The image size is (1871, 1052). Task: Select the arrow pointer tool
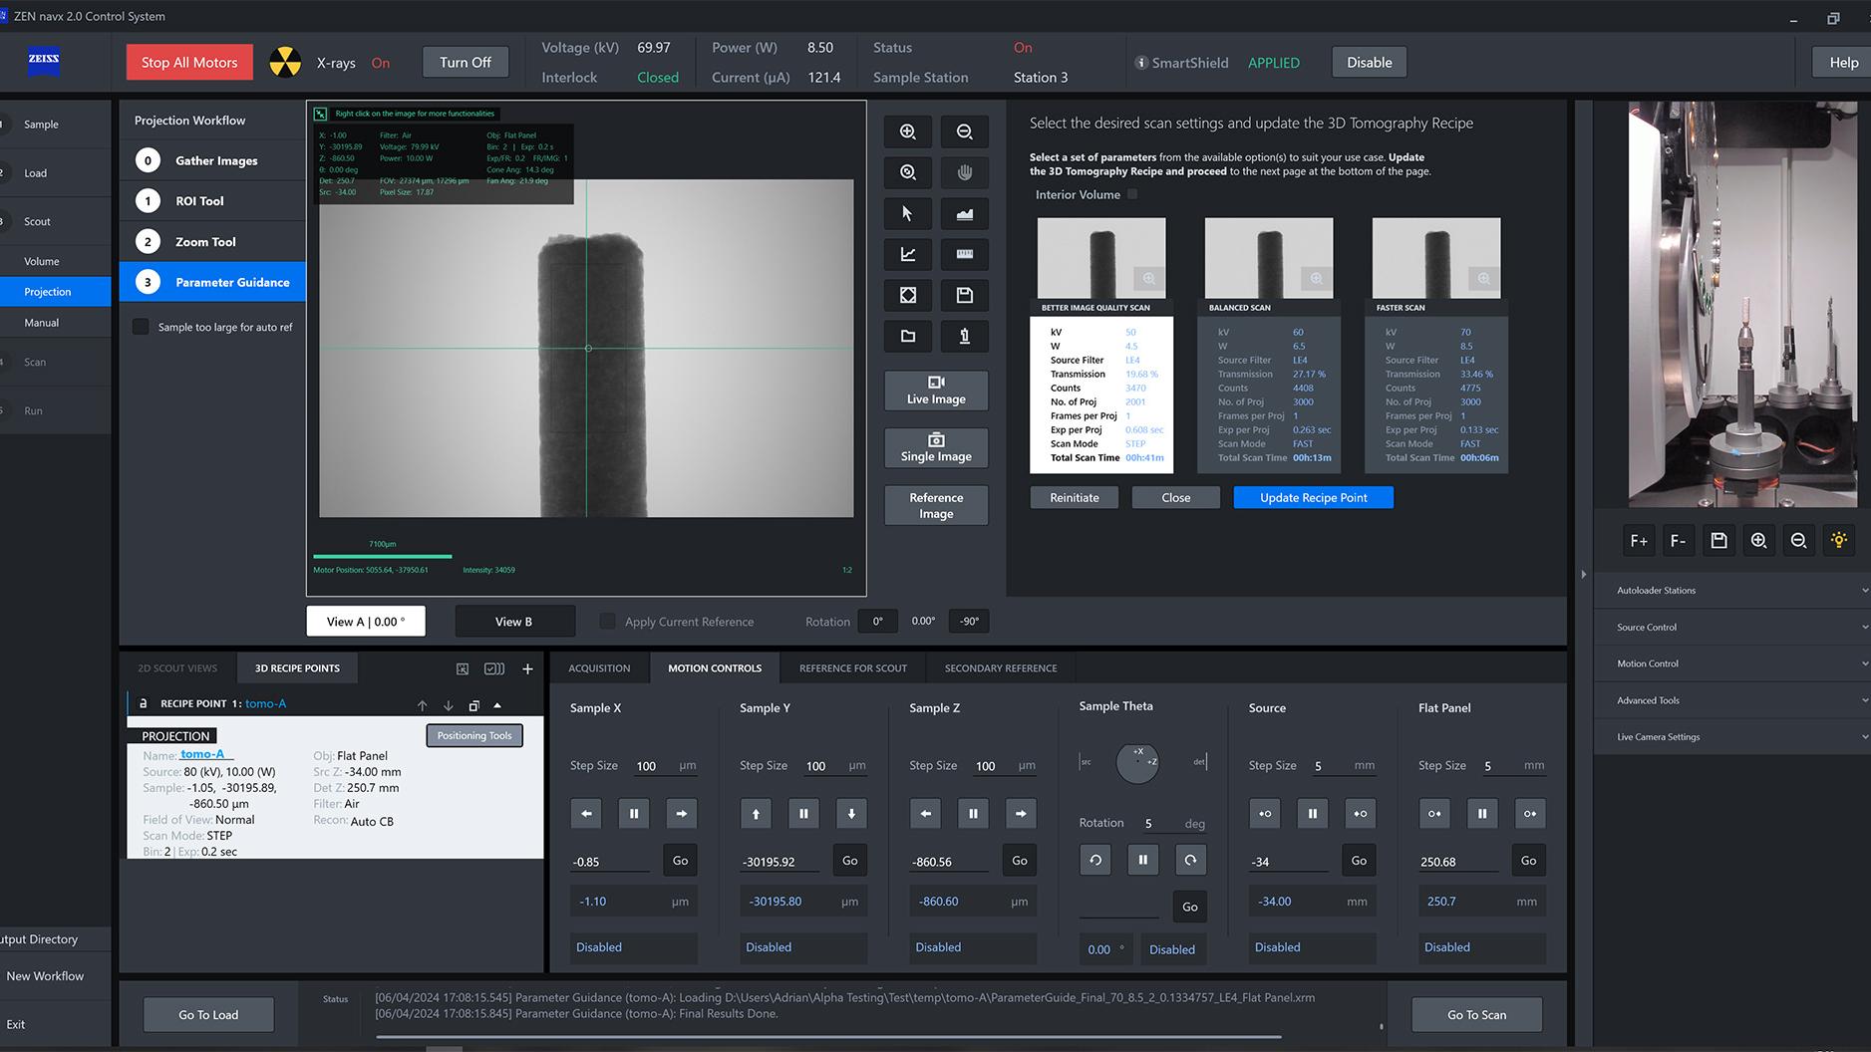point(907,213)
